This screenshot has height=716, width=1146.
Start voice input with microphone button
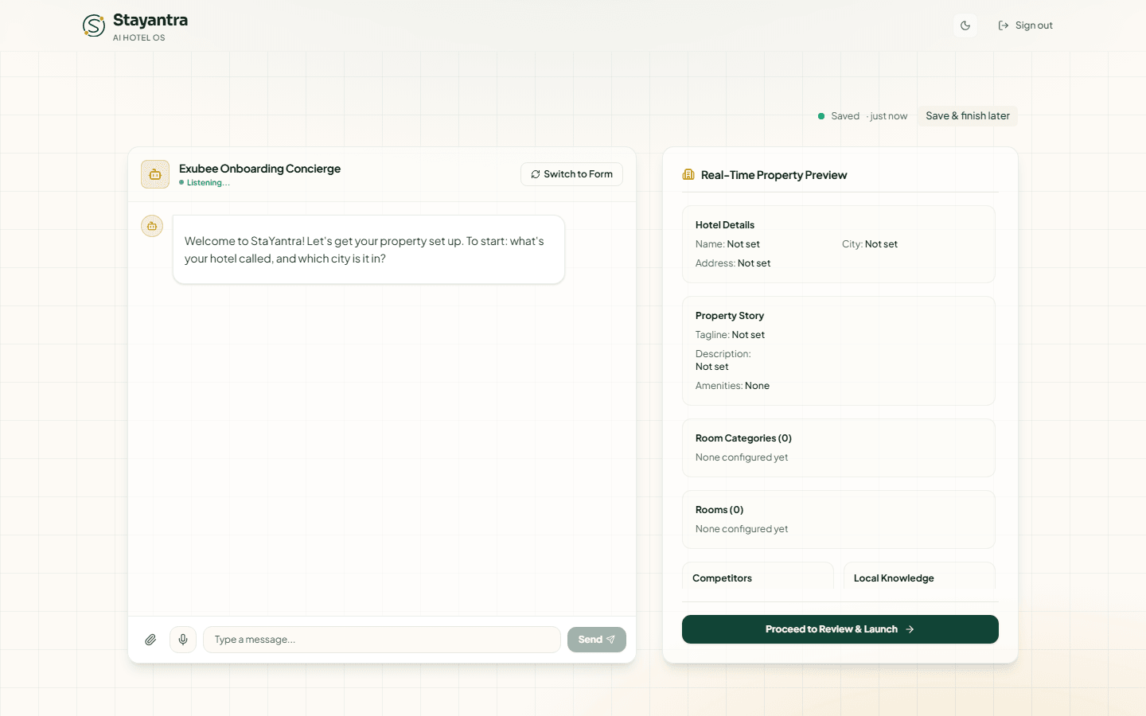(183, 640)
